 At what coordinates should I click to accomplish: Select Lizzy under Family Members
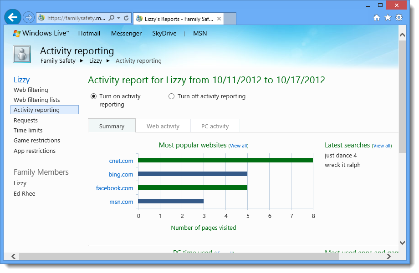[20, 183]
